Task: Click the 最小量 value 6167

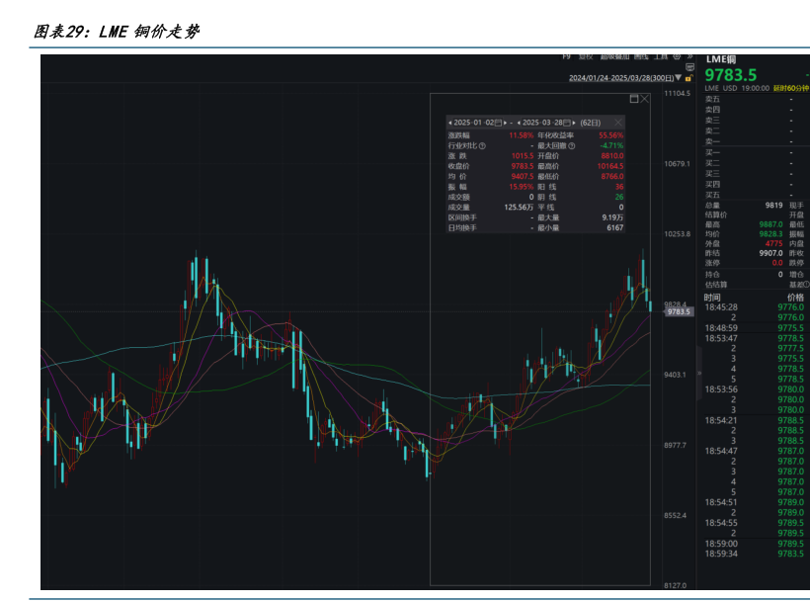Action: point(615,227)
